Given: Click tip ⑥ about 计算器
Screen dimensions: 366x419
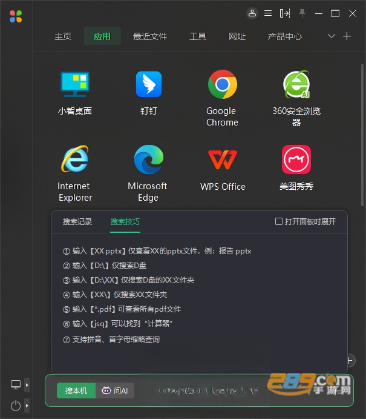Looking at the screenshot, I should tap(117, 324).
